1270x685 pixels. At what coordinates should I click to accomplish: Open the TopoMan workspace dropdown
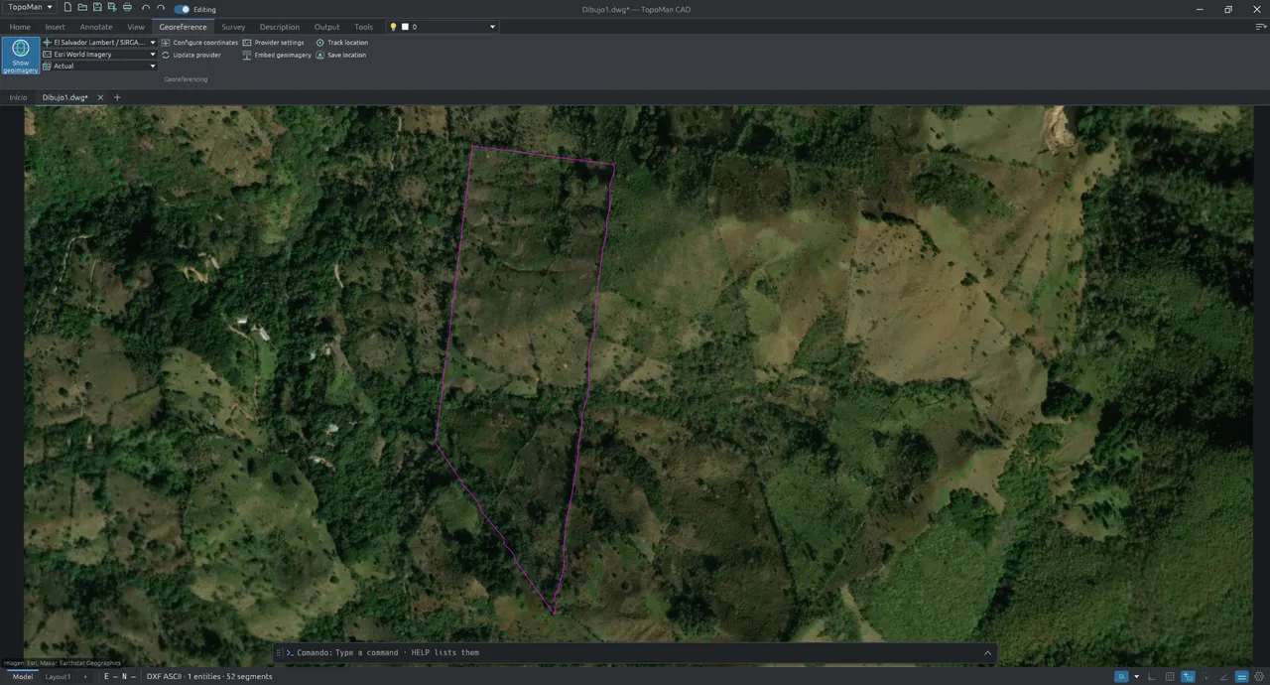(31, 7)
